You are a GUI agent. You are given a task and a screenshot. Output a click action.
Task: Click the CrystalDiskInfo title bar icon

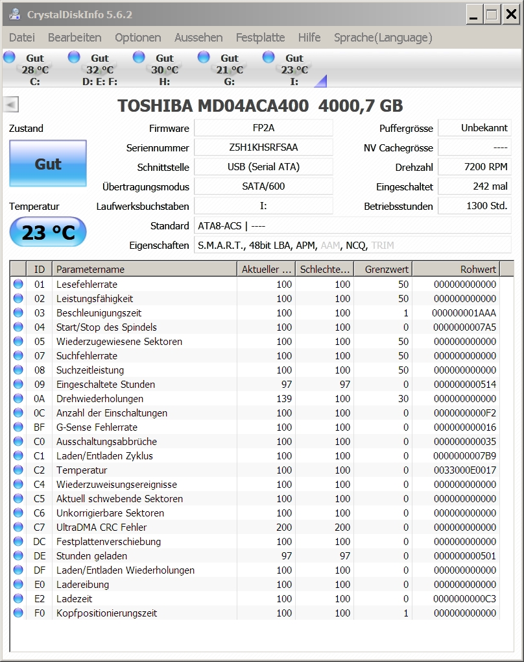pos(15,15)
